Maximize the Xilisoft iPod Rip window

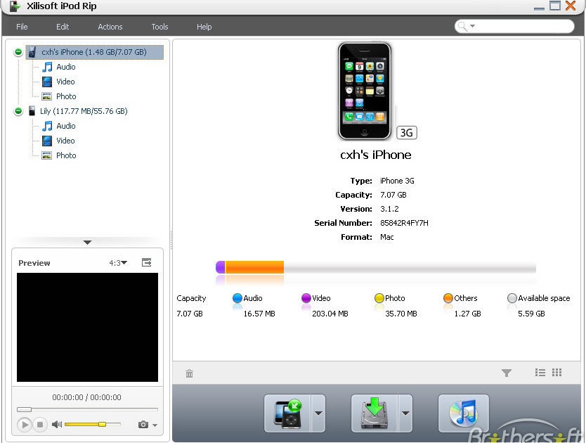click(555, 6)
